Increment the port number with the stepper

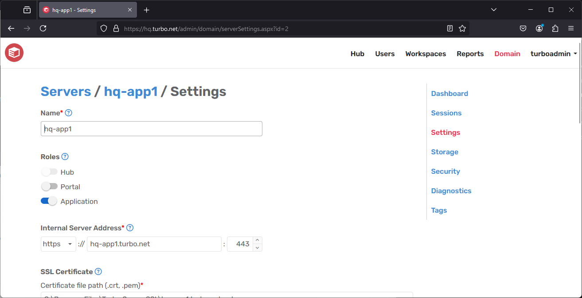click(257, 241)
